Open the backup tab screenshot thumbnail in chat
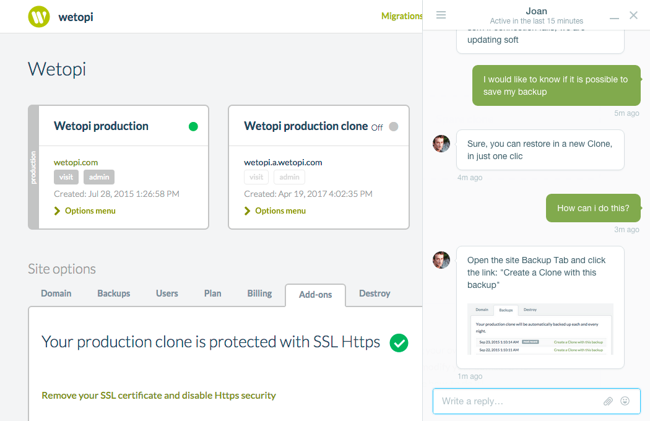650x421 pixels. [x=540, y=329]
